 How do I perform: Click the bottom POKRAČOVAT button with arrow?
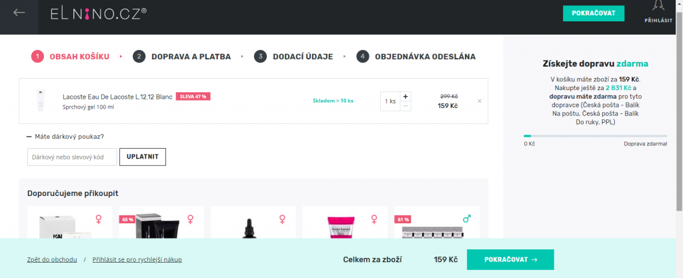tap(510, 260)
